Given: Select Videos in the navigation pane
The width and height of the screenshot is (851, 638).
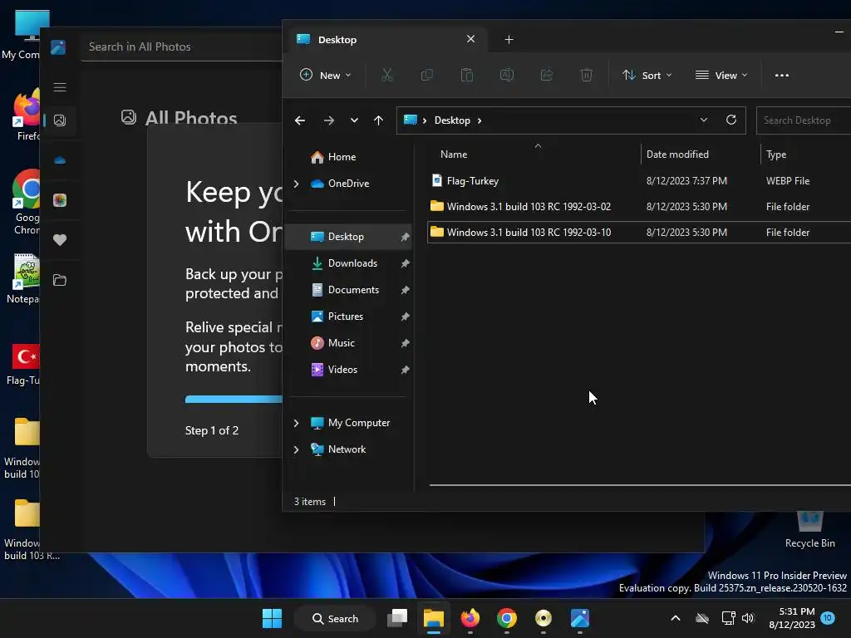Looking at the screenshot, I should pos(348,370).
